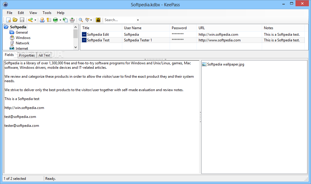Click the KeePass lock icon in title bar
This screenshot has width=311, height=184.
(x=5, y=4)
